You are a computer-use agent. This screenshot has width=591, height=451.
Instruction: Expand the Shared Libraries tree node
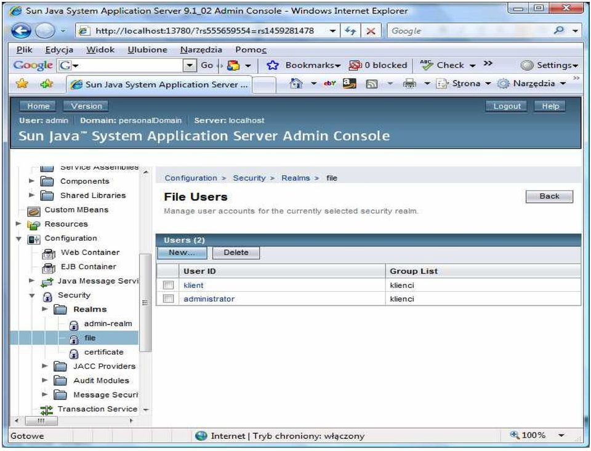pyautogui.click(x=31, y=195)
